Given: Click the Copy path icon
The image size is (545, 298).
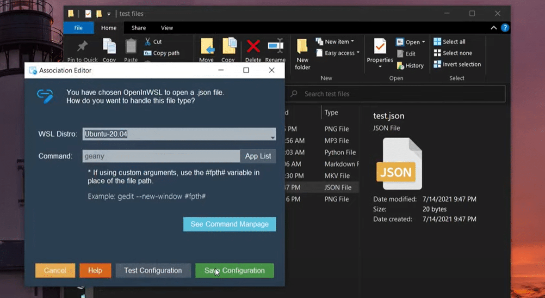Looking at the screenshot, I should coord(148,53).
